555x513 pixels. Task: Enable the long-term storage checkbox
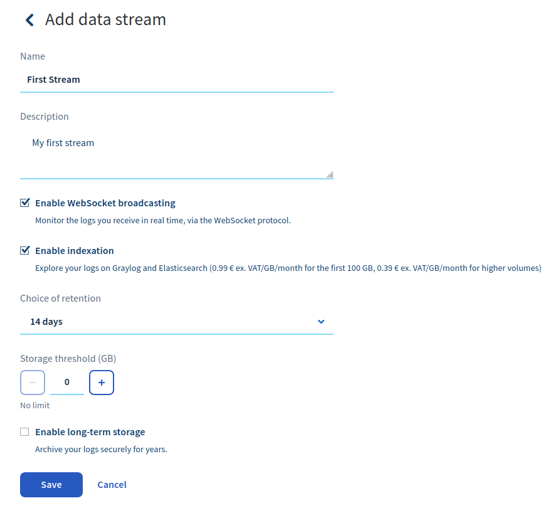point(25,432)
